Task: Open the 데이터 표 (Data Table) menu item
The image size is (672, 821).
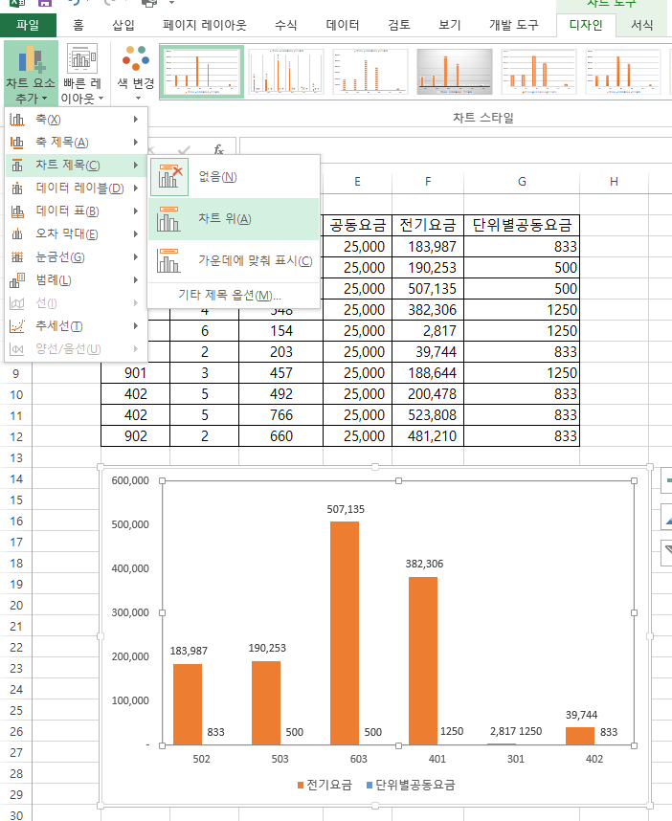Action: (67, 211)
